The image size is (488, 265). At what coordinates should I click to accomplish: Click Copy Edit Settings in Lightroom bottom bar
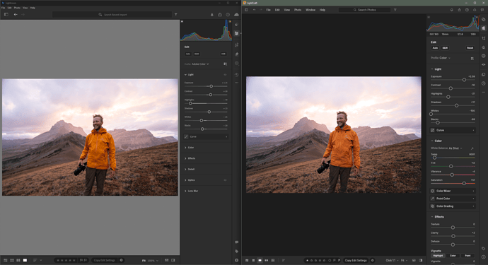click(x=105, y=260)
